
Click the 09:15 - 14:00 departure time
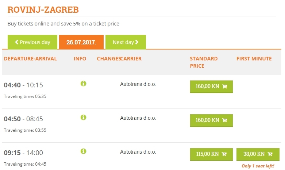pos(23,153)
